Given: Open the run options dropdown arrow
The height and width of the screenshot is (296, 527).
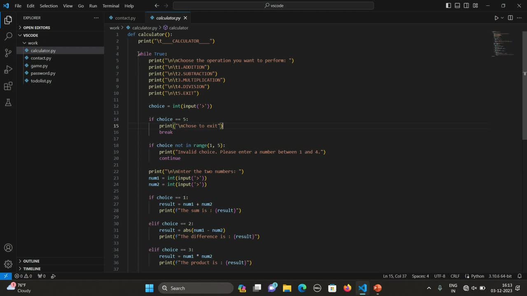Looking at the screenshot, I should pos(502,18).
